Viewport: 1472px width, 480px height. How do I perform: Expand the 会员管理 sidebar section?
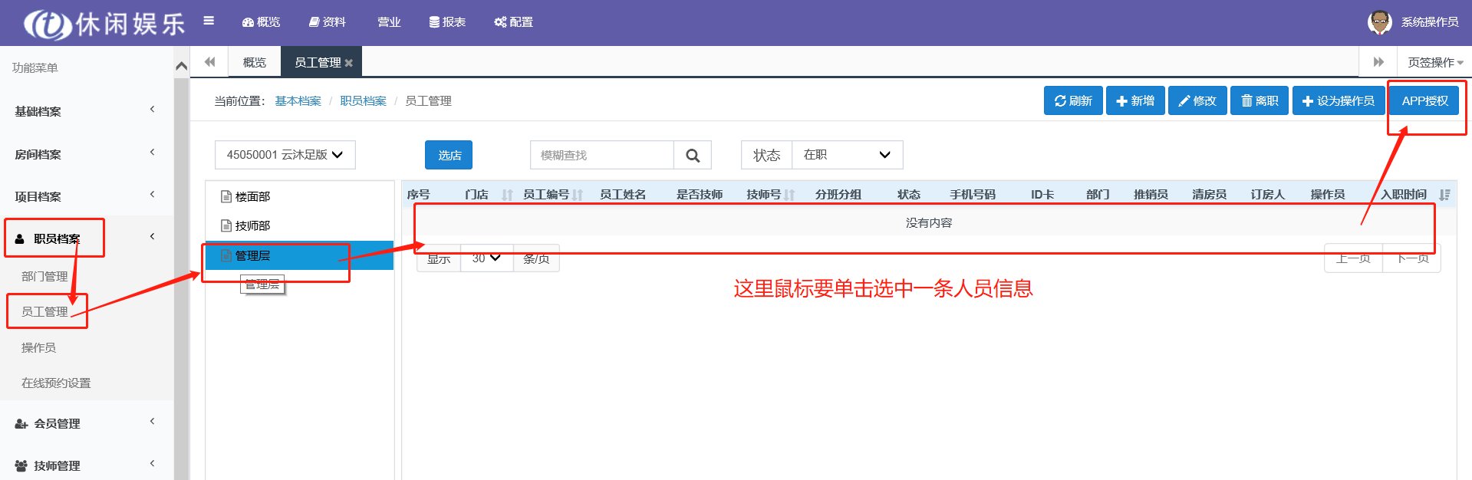(x=84, y=423)
